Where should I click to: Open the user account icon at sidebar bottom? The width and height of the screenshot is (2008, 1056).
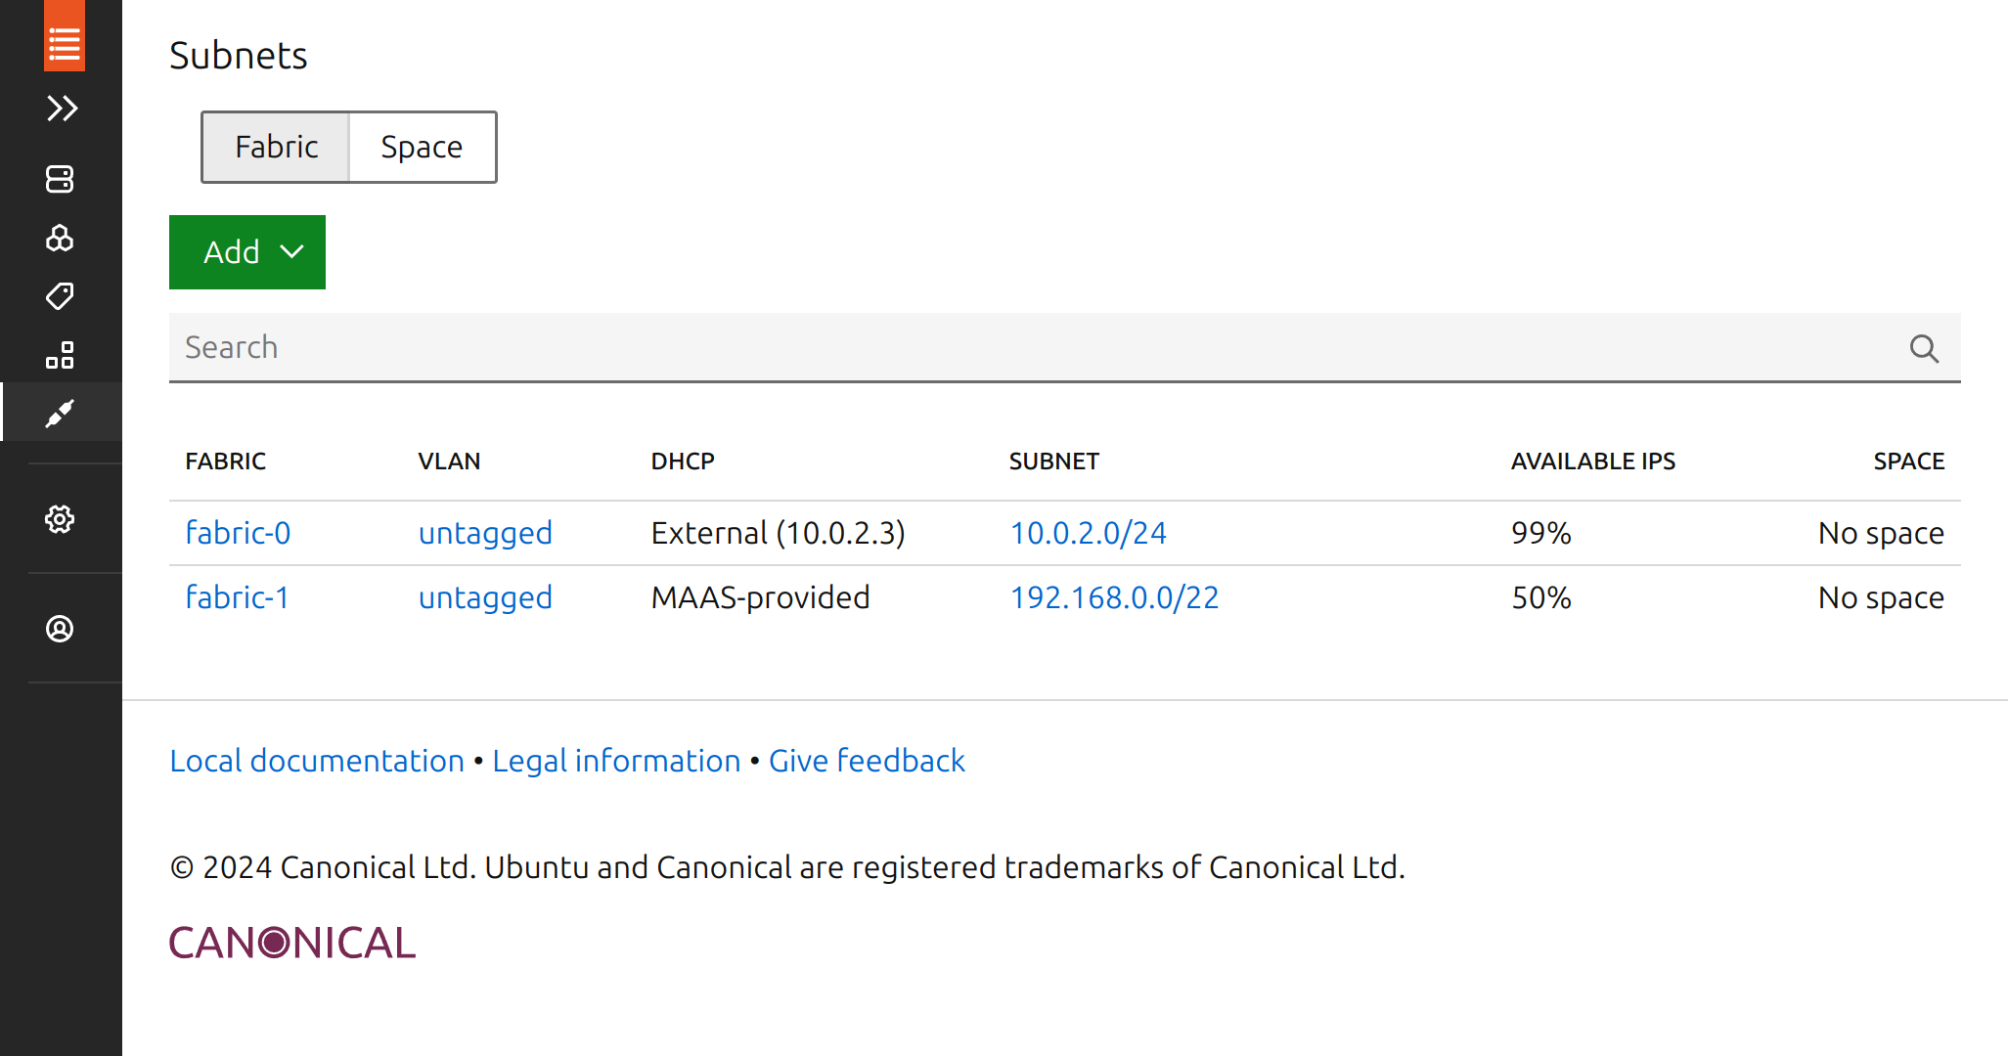[61, 629]
